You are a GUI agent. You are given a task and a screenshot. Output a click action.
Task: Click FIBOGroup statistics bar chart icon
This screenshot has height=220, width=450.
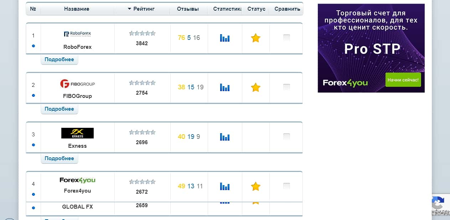224,87
